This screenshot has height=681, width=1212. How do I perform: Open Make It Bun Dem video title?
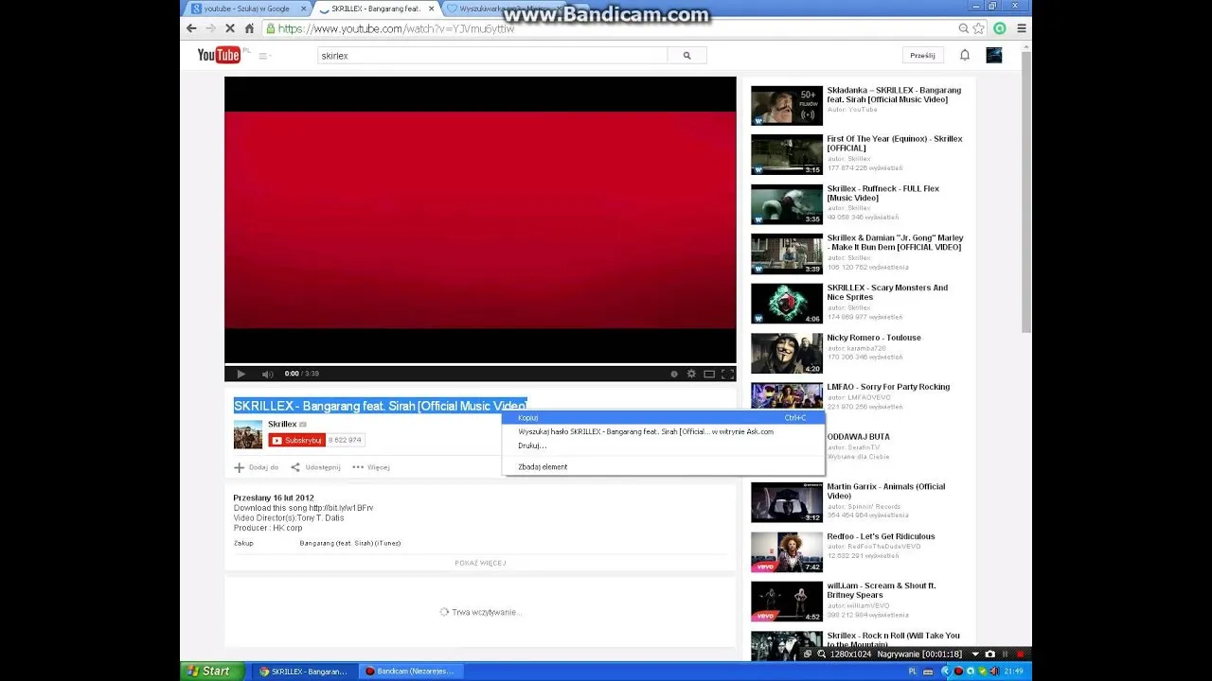click(895, 242)
